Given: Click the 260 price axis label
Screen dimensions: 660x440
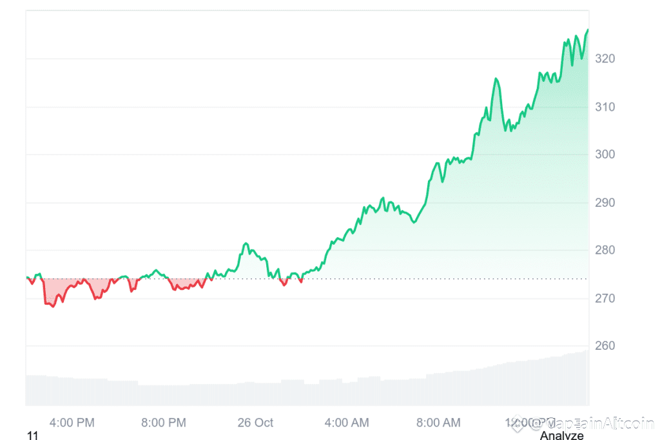Looking at the screenshot, I should (605, 346).
